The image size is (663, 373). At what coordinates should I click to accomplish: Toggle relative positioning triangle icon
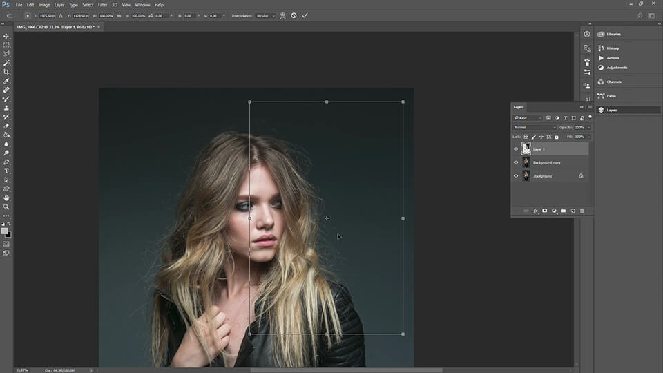pos(61,16)
